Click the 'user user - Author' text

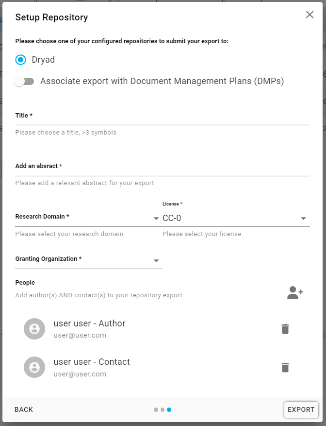pos(89,324)
